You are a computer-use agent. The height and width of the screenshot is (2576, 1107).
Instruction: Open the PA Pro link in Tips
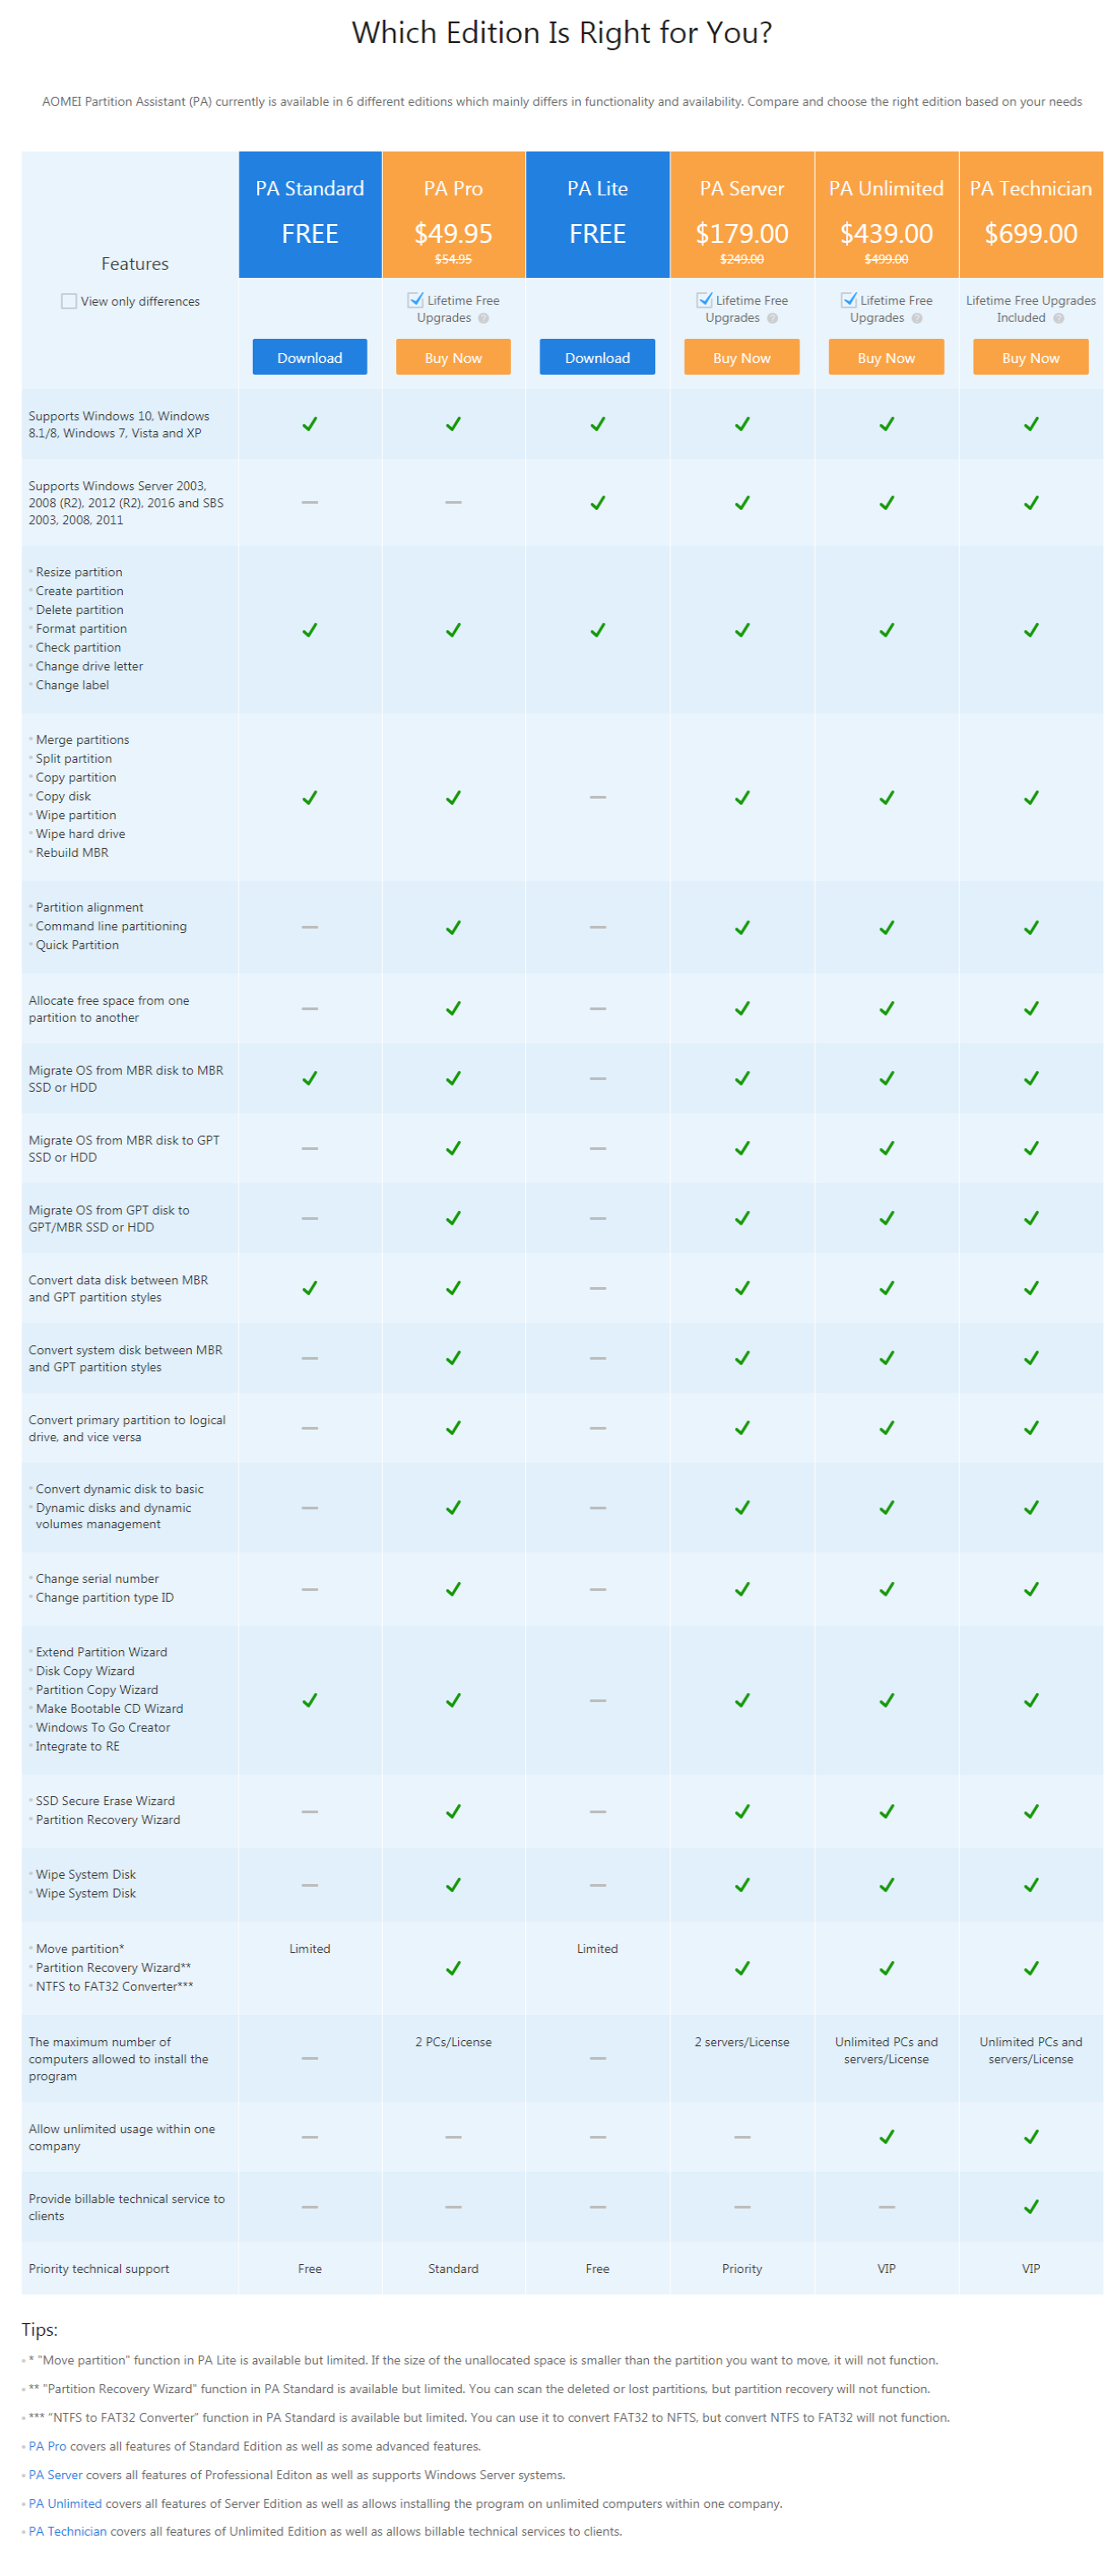[x=47, y=2446]
